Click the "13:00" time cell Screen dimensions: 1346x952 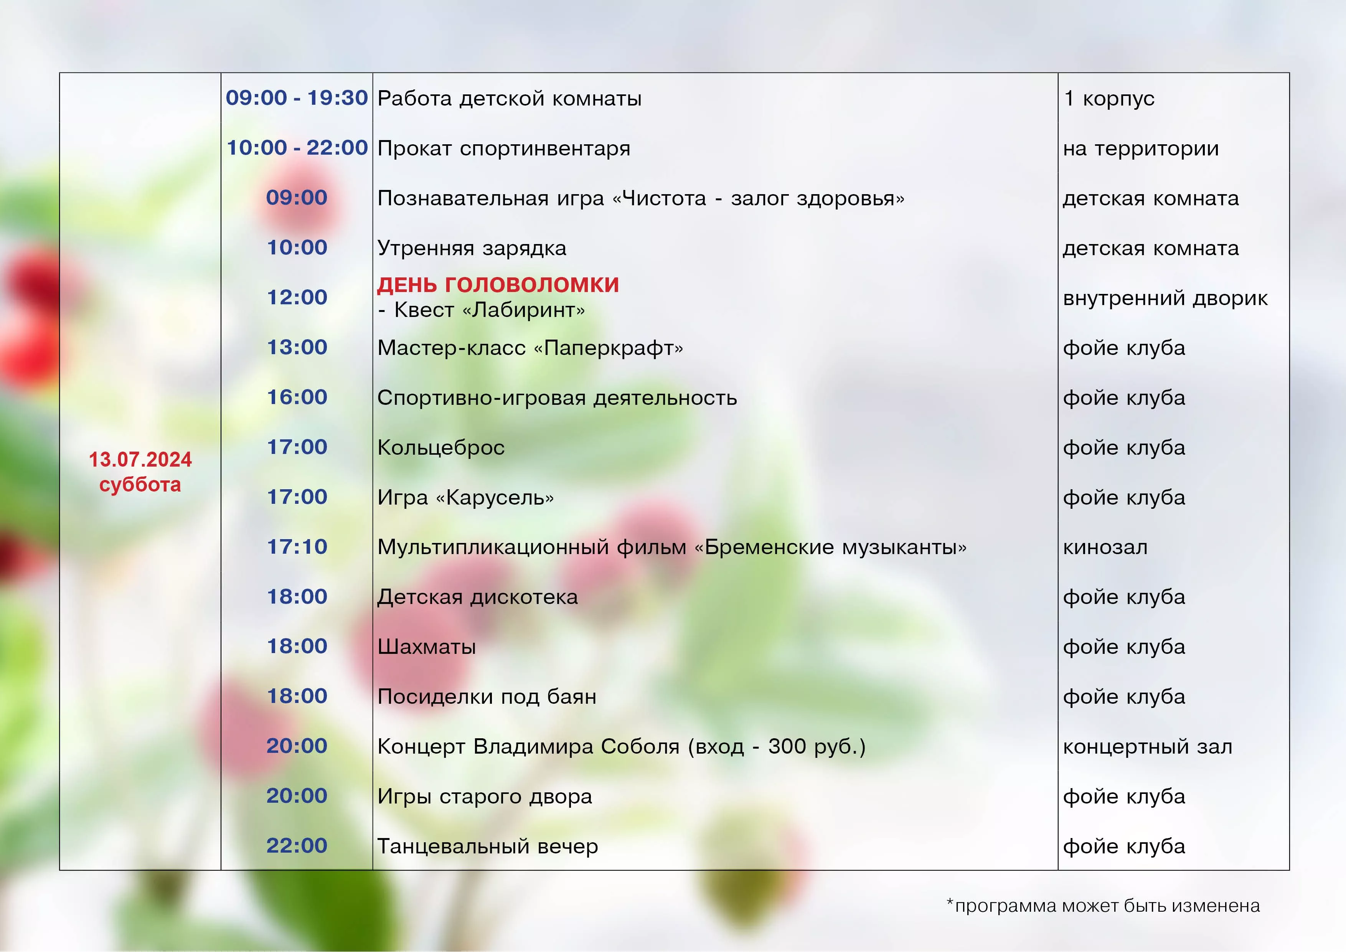tap(297, 347)
